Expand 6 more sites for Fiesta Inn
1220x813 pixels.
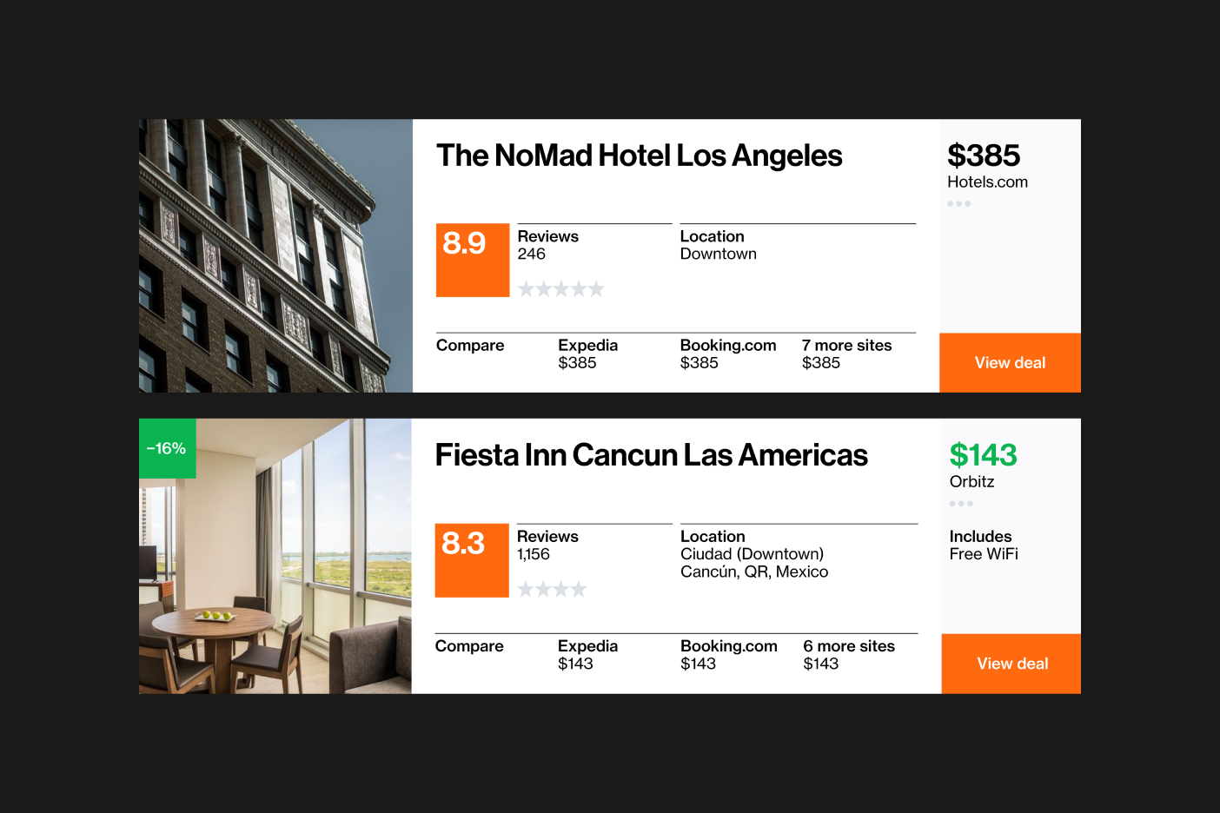point(848,654)
